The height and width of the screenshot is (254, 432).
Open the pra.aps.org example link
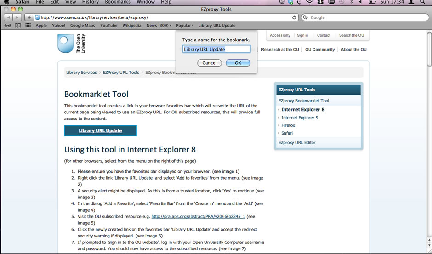click(x=198, y=216)
